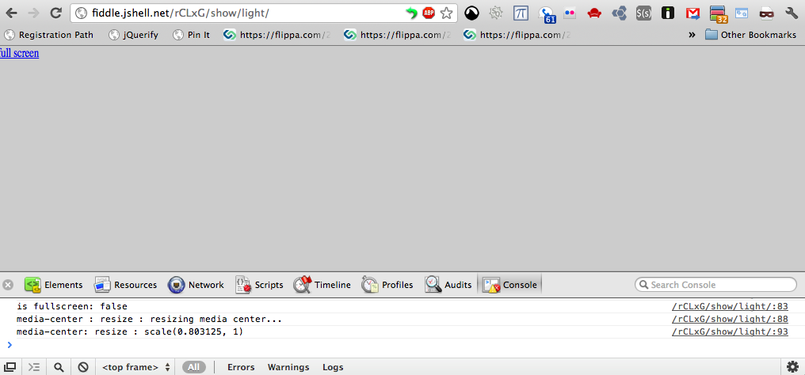The height and width of the screenshot is (375, 805).
Task: Select the All filter
Action: [193, 367]
